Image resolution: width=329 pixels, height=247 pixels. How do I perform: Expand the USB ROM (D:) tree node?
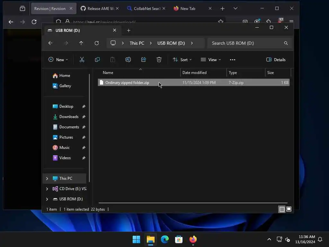47,199
